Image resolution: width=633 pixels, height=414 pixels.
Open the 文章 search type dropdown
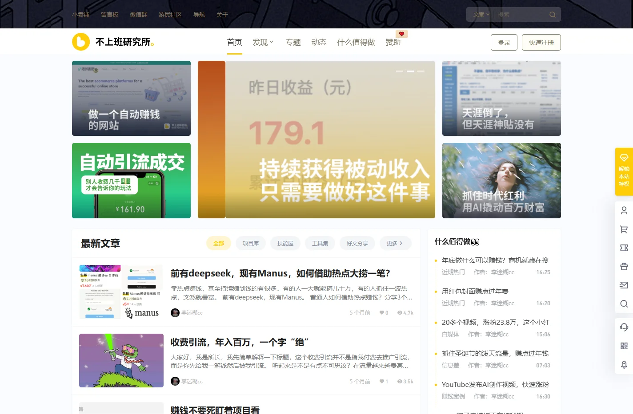click(x=481, y=15)
